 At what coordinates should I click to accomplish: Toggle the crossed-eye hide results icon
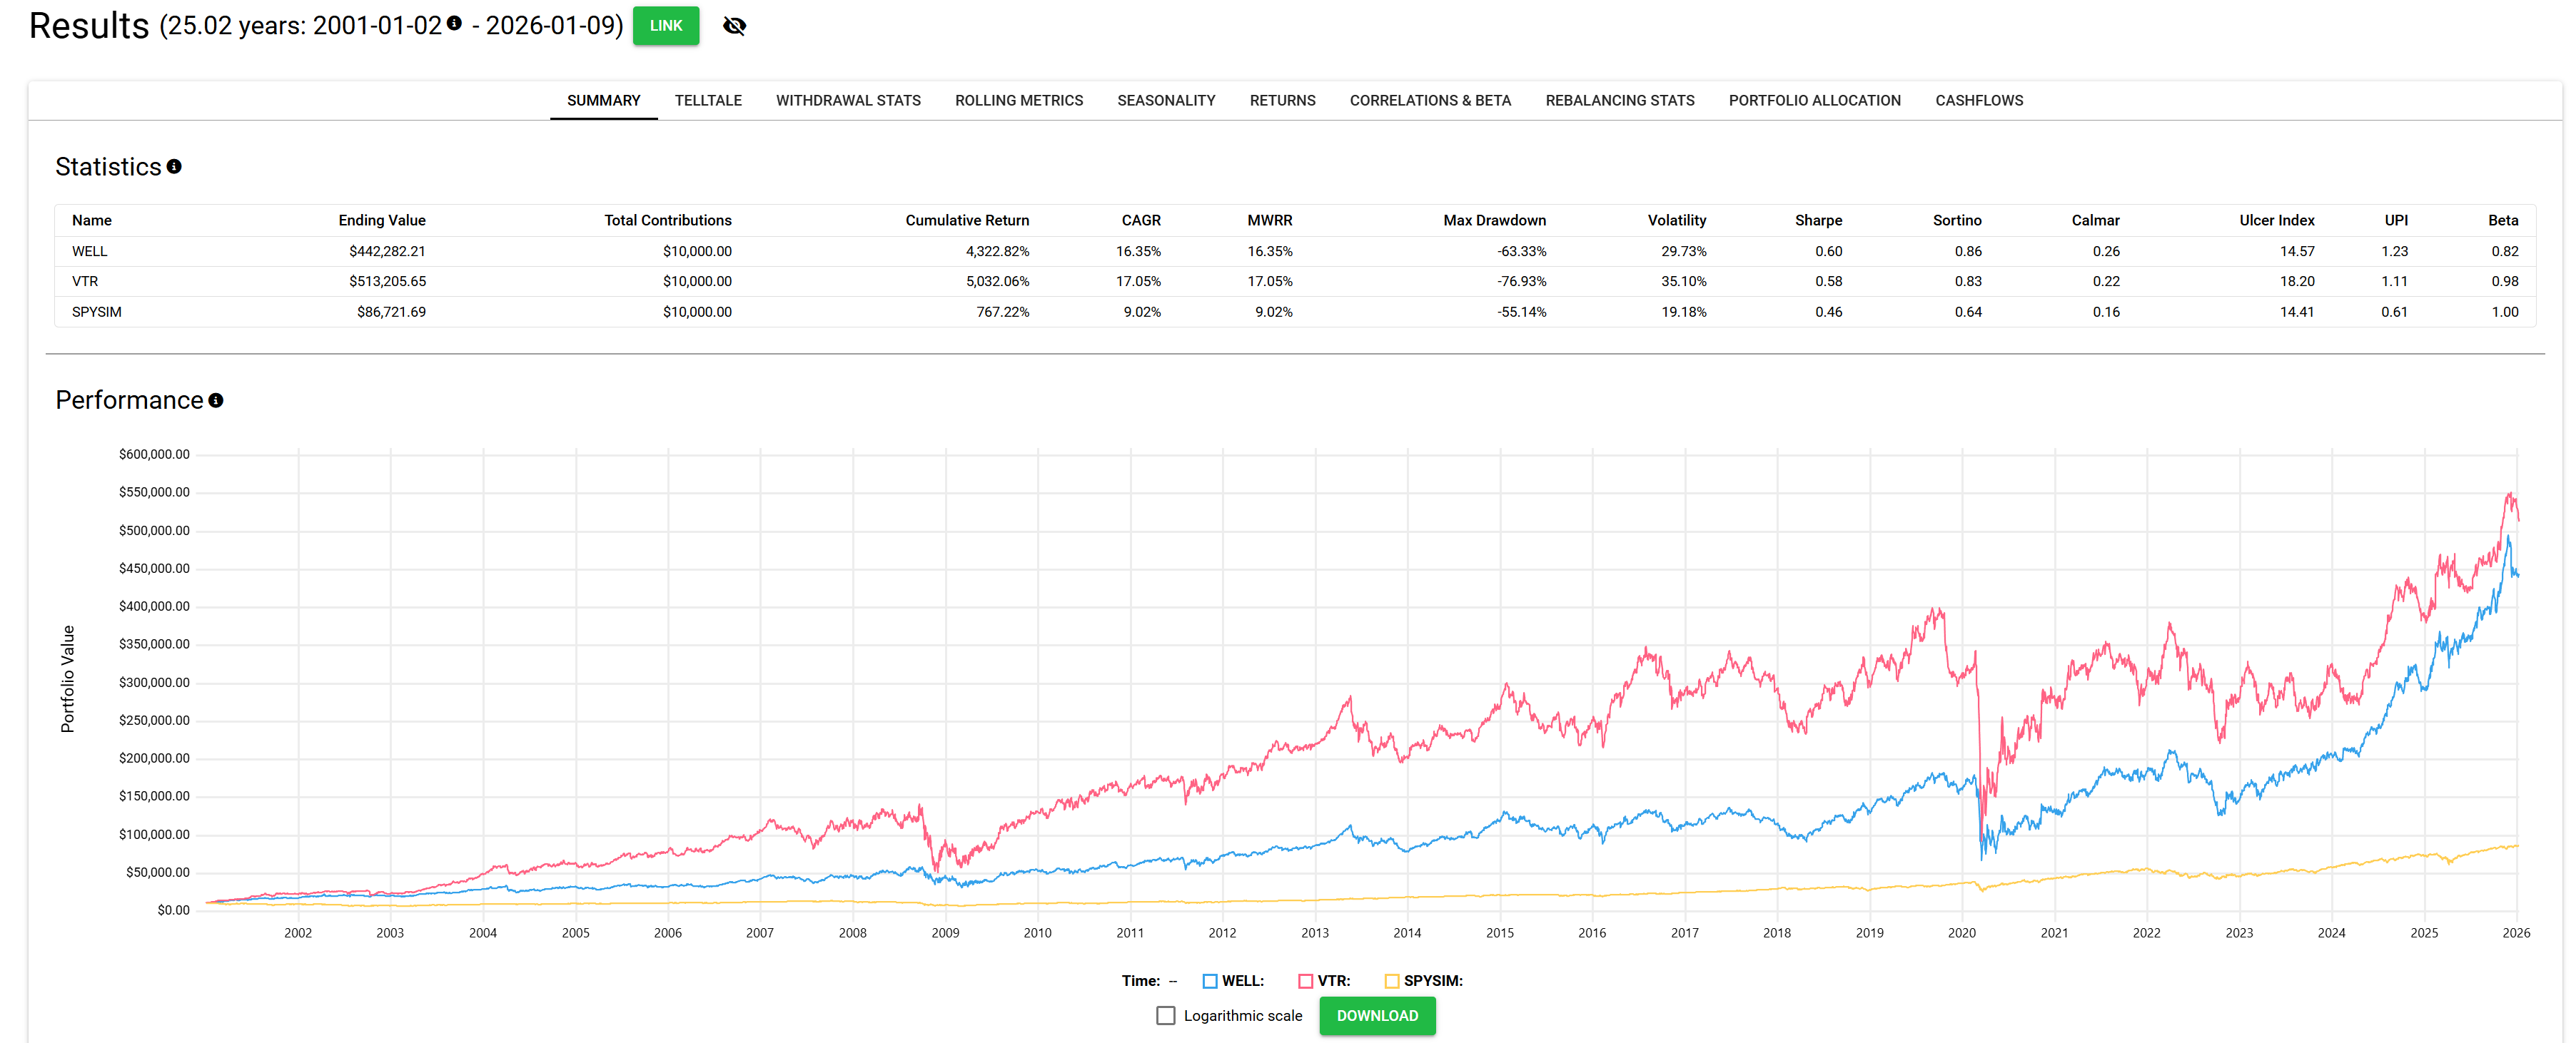pyautogui.click(x=734, y=26)
